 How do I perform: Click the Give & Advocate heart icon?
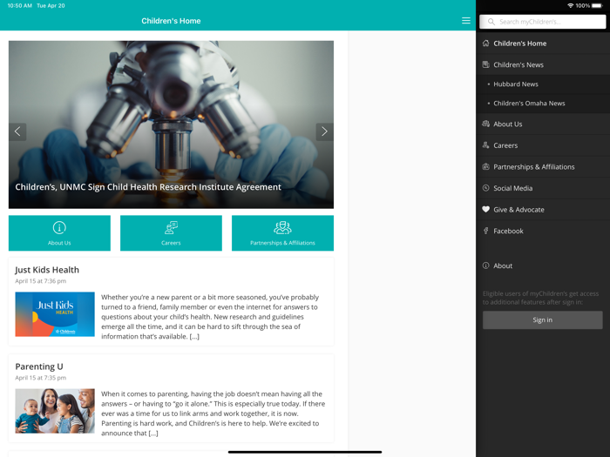pos(486,209)
